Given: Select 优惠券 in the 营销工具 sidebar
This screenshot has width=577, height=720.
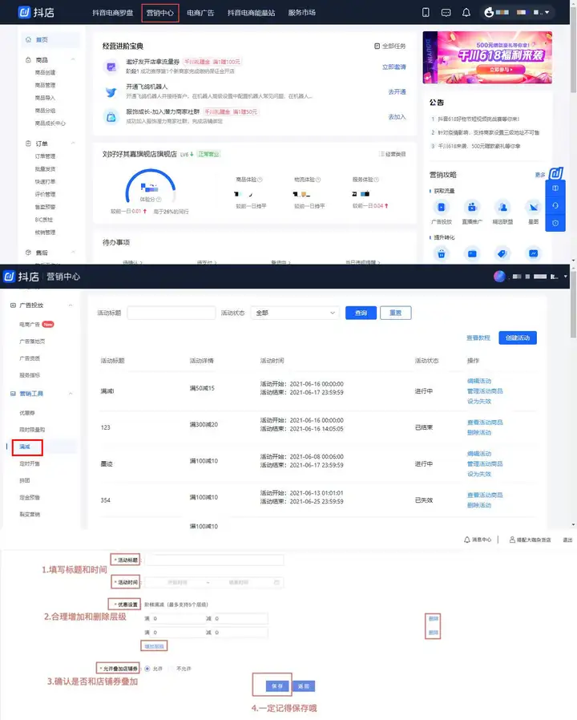Looking at the screenshot, I should pyautogui.click(x=27, y=413).
